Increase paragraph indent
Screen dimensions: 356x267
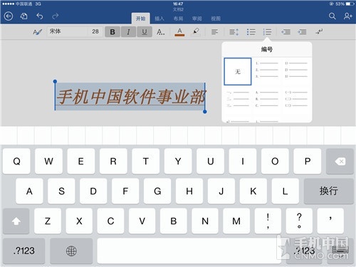coord(302,32)
